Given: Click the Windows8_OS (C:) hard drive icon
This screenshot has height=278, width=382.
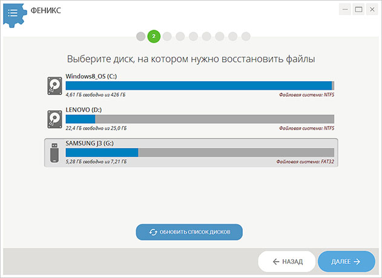Looking at the screenshot, I should pos(54,86).
